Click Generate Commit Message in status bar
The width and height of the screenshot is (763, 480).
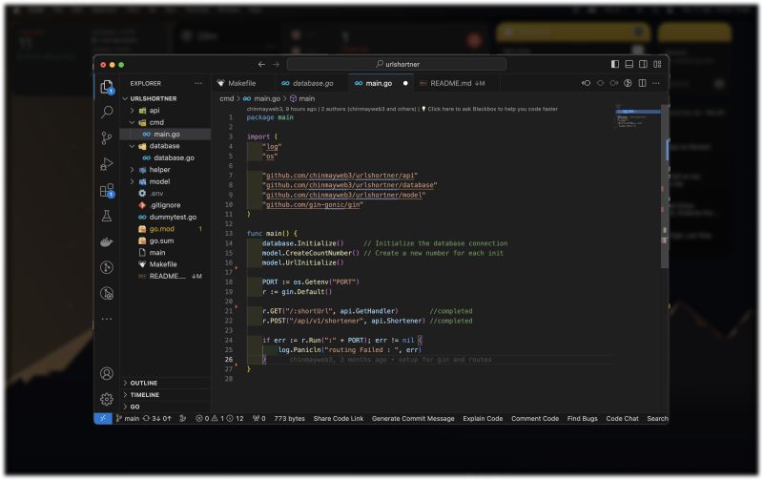pos(413,419)
